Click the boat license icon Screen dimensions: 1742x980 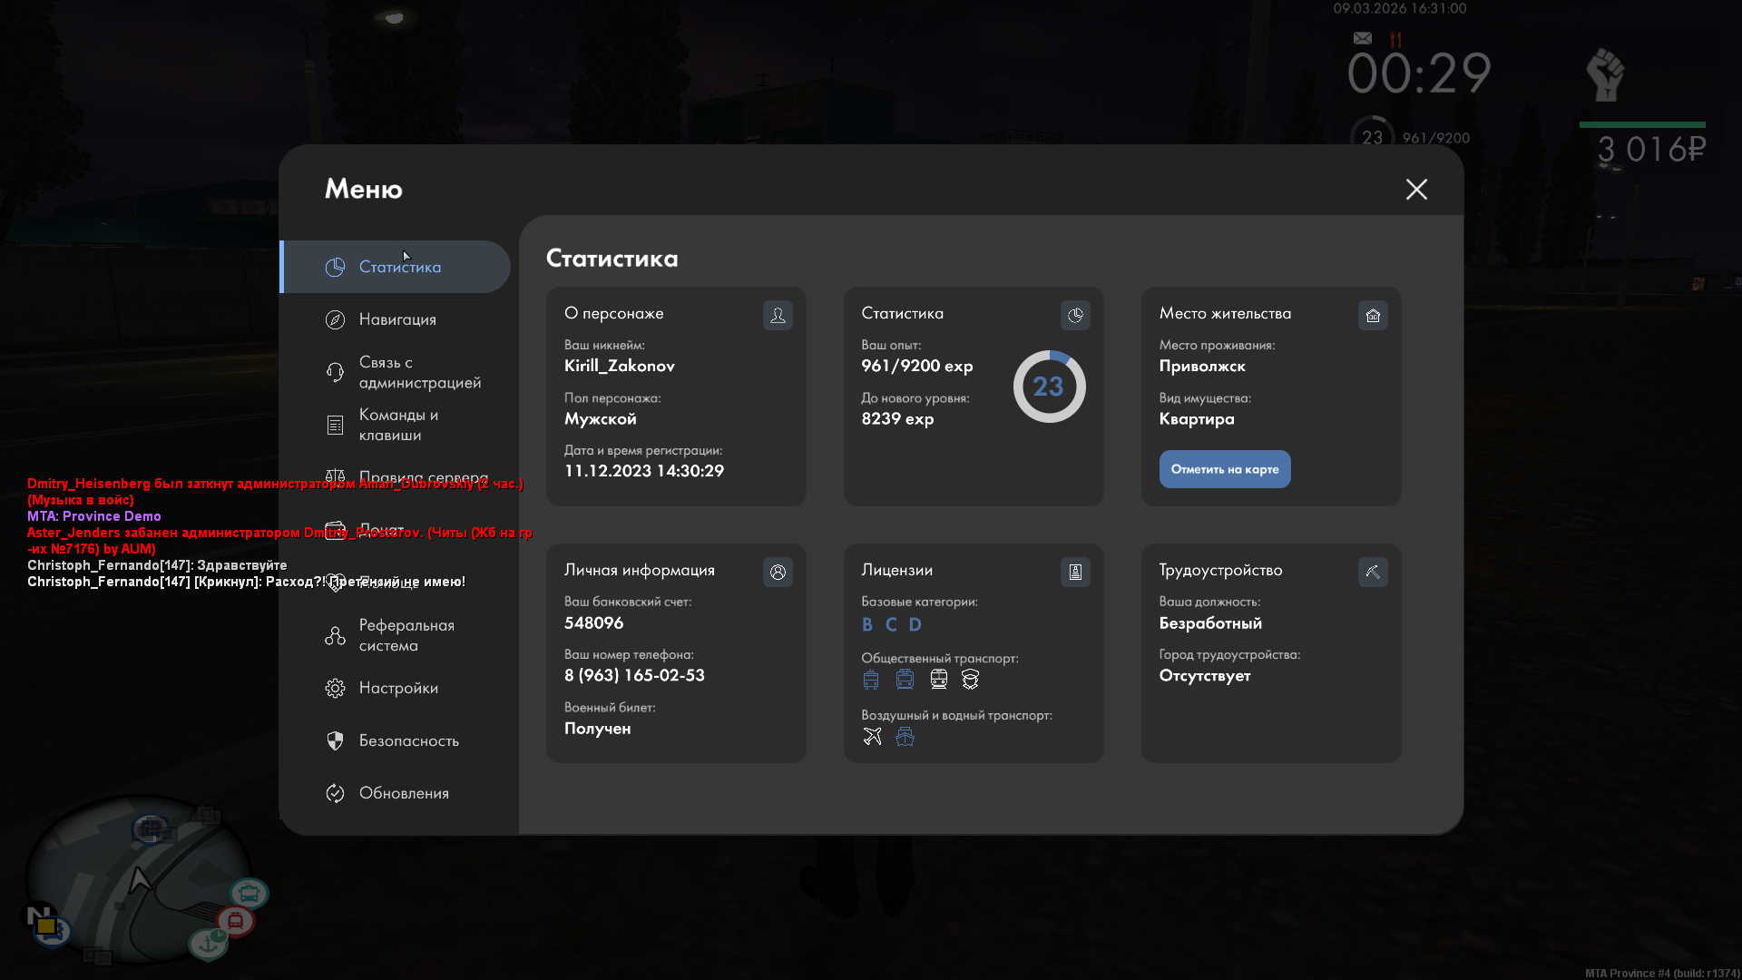(x=905, y=736)
